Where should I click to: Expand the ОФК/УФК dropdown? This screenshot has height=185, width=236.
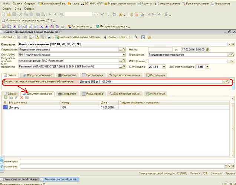124,55
